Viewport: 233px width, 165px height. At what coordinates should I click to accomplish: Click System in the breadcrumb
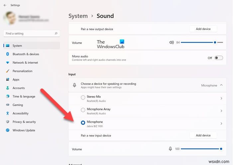pos(78,16)
